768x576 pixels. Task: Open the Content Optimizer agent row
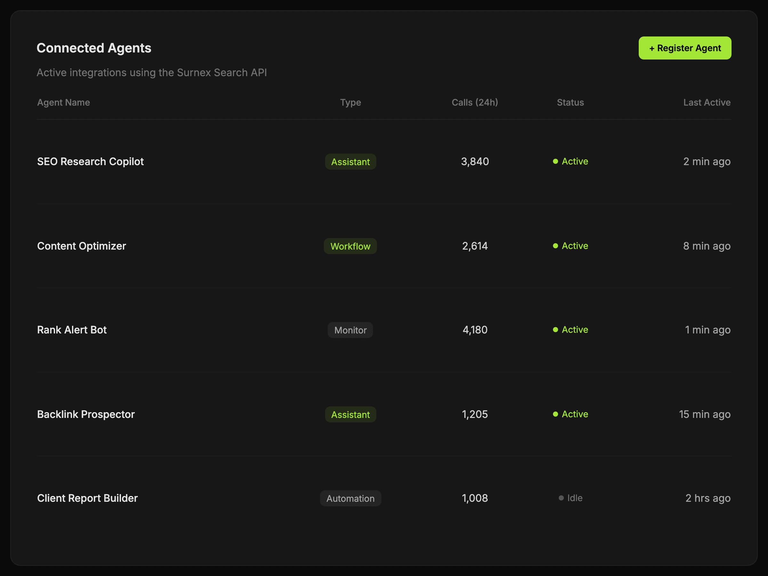pos(82,246)
